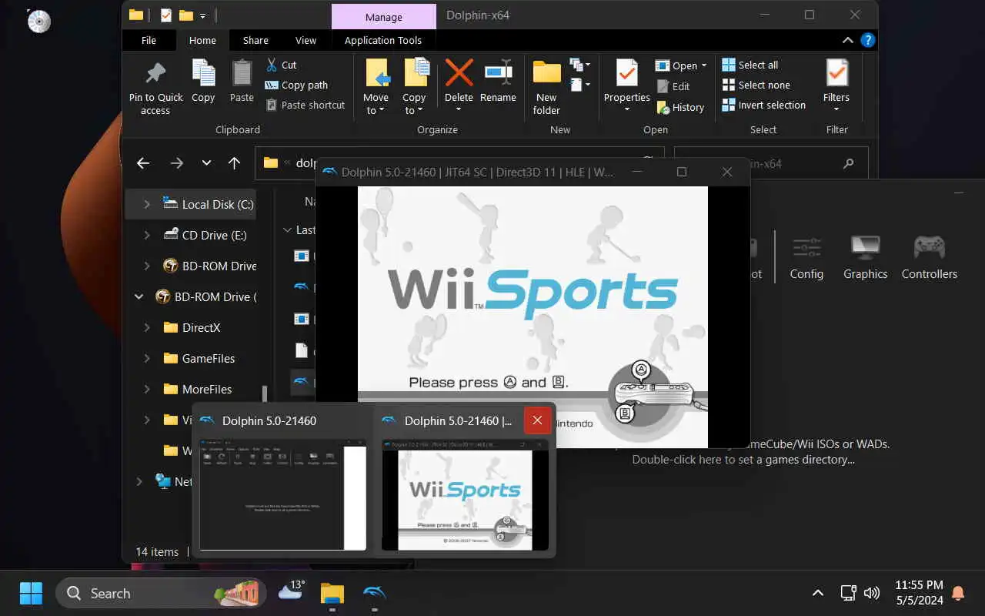985x616 pixels.
Task: Click the red Delete icon
Action: click(459, 73)
